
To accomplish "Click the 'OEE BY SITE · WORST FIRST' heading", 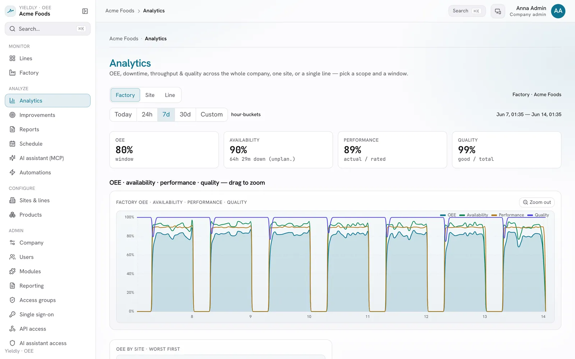I will click(x=148, y=349).
